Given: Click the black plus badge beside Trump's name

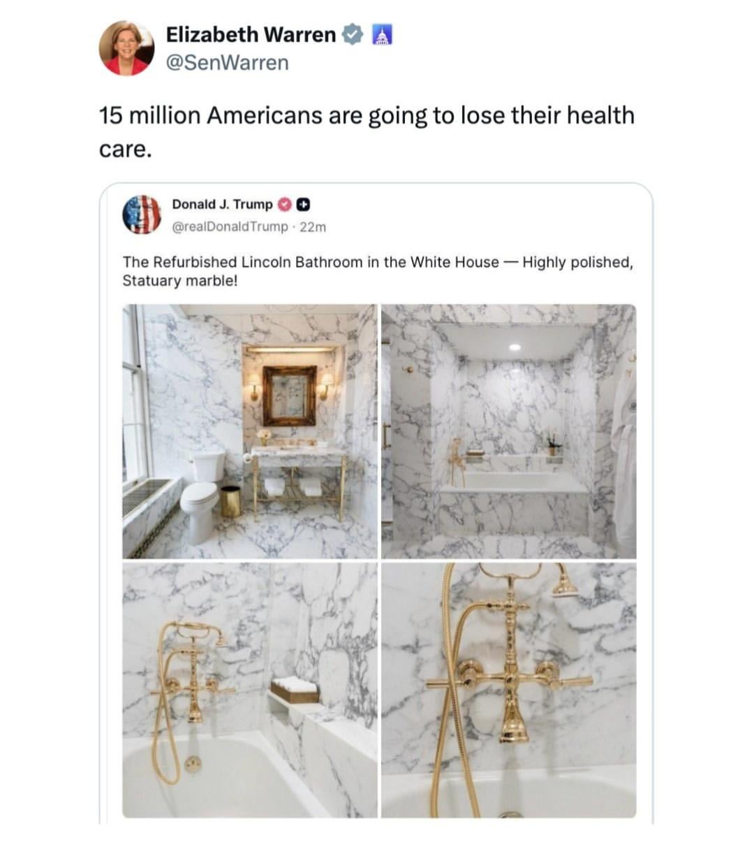Looking at the screenshot, I should tap(303, 205).
